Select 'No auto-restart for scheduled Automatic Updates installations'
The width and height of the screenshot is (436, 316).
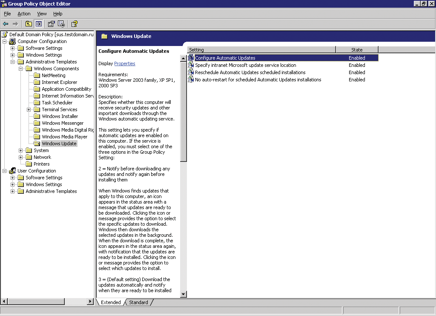coord(258,80)
